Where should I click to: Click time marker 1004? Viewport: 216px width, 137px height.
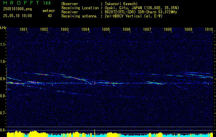[x=85, y=29]
